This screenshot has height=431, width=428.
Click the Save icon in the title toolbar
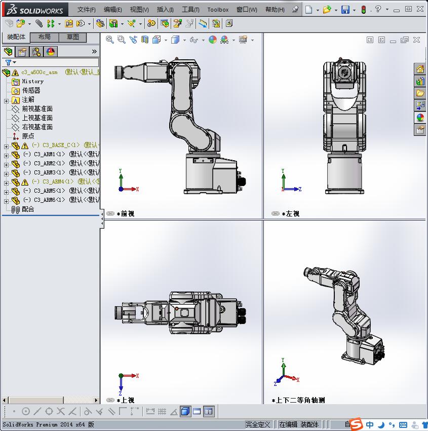[345, 10]
